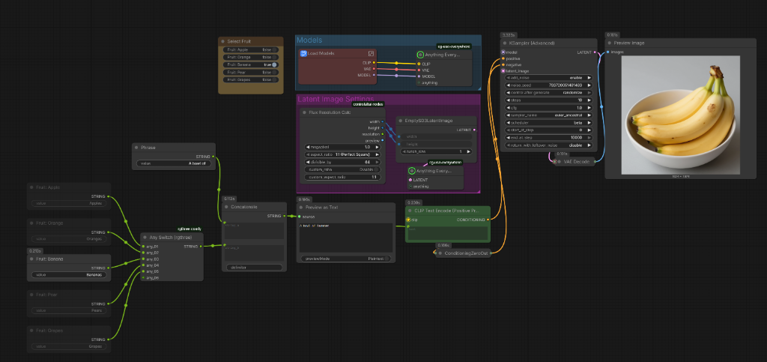Collapse the Any Switch (rgthree) node
This screenshot has width=767, height=362.
coord(145,238)
